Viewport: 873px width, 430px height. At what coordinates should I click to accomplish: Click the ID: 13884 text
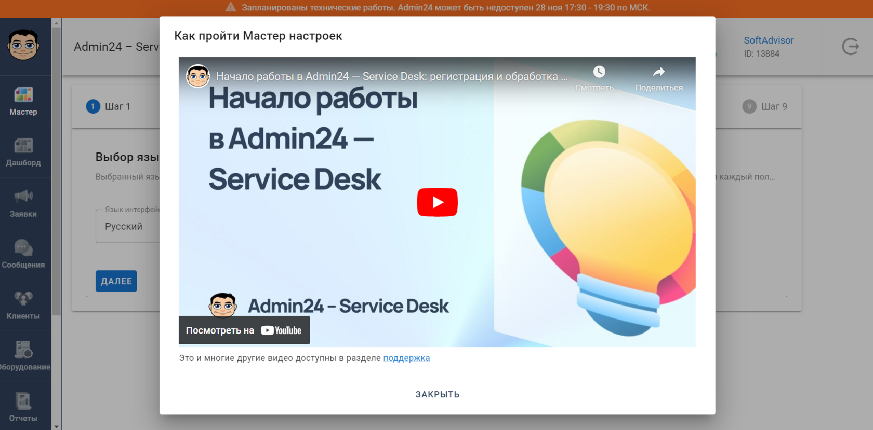[x=761, y=53]
